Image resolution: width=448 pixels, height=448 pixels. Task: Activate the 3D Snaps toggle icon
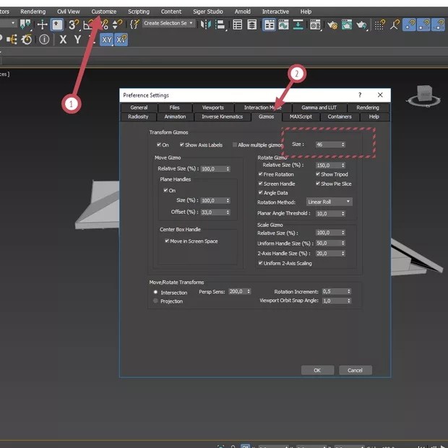coord(73,24)
